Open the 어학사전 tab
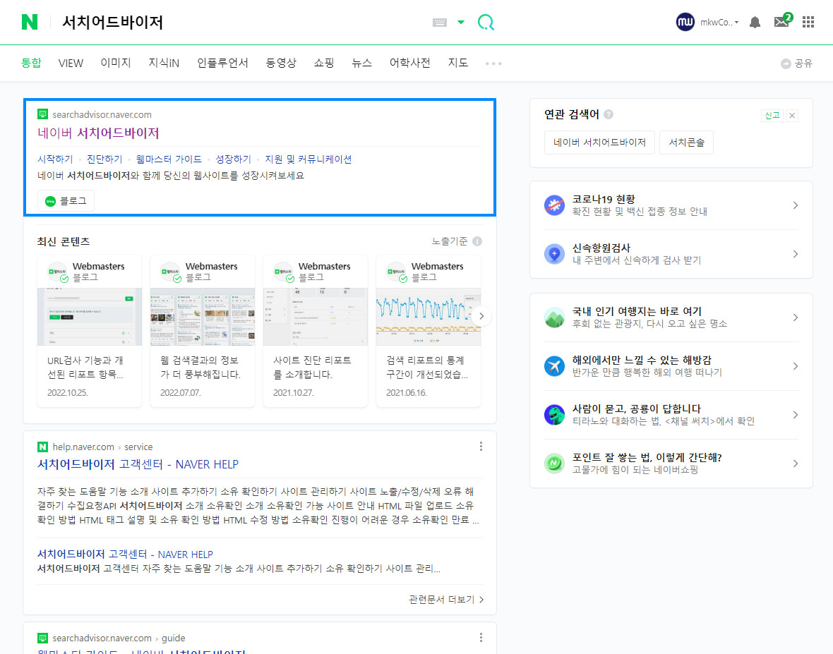This screenshot has width=833, height=654. pyautogui.click(x=409, y=63)
